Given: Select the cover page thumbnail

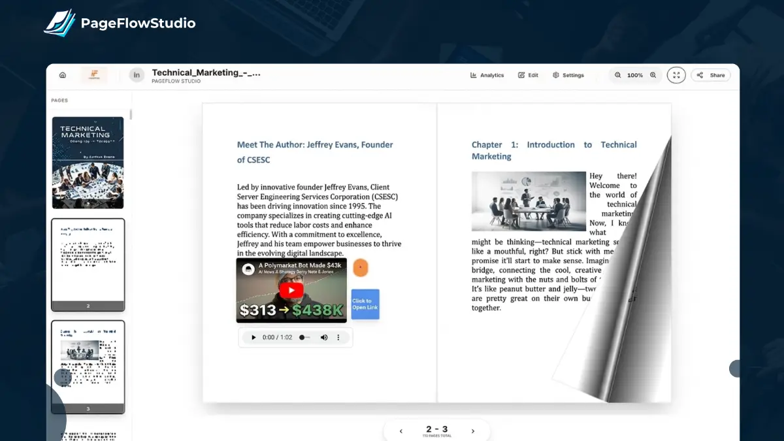Looking at the screenshot, I should click(x=88, y=163).
